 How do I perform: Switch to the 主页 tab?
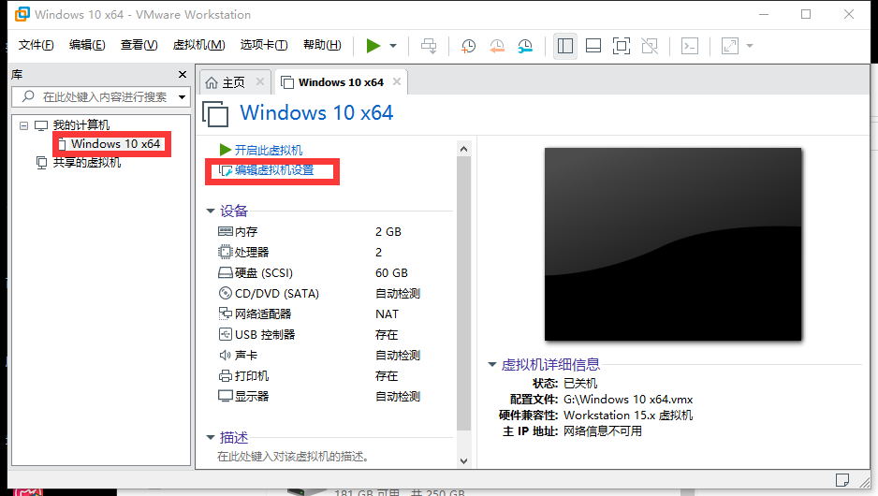pos(233,83)
